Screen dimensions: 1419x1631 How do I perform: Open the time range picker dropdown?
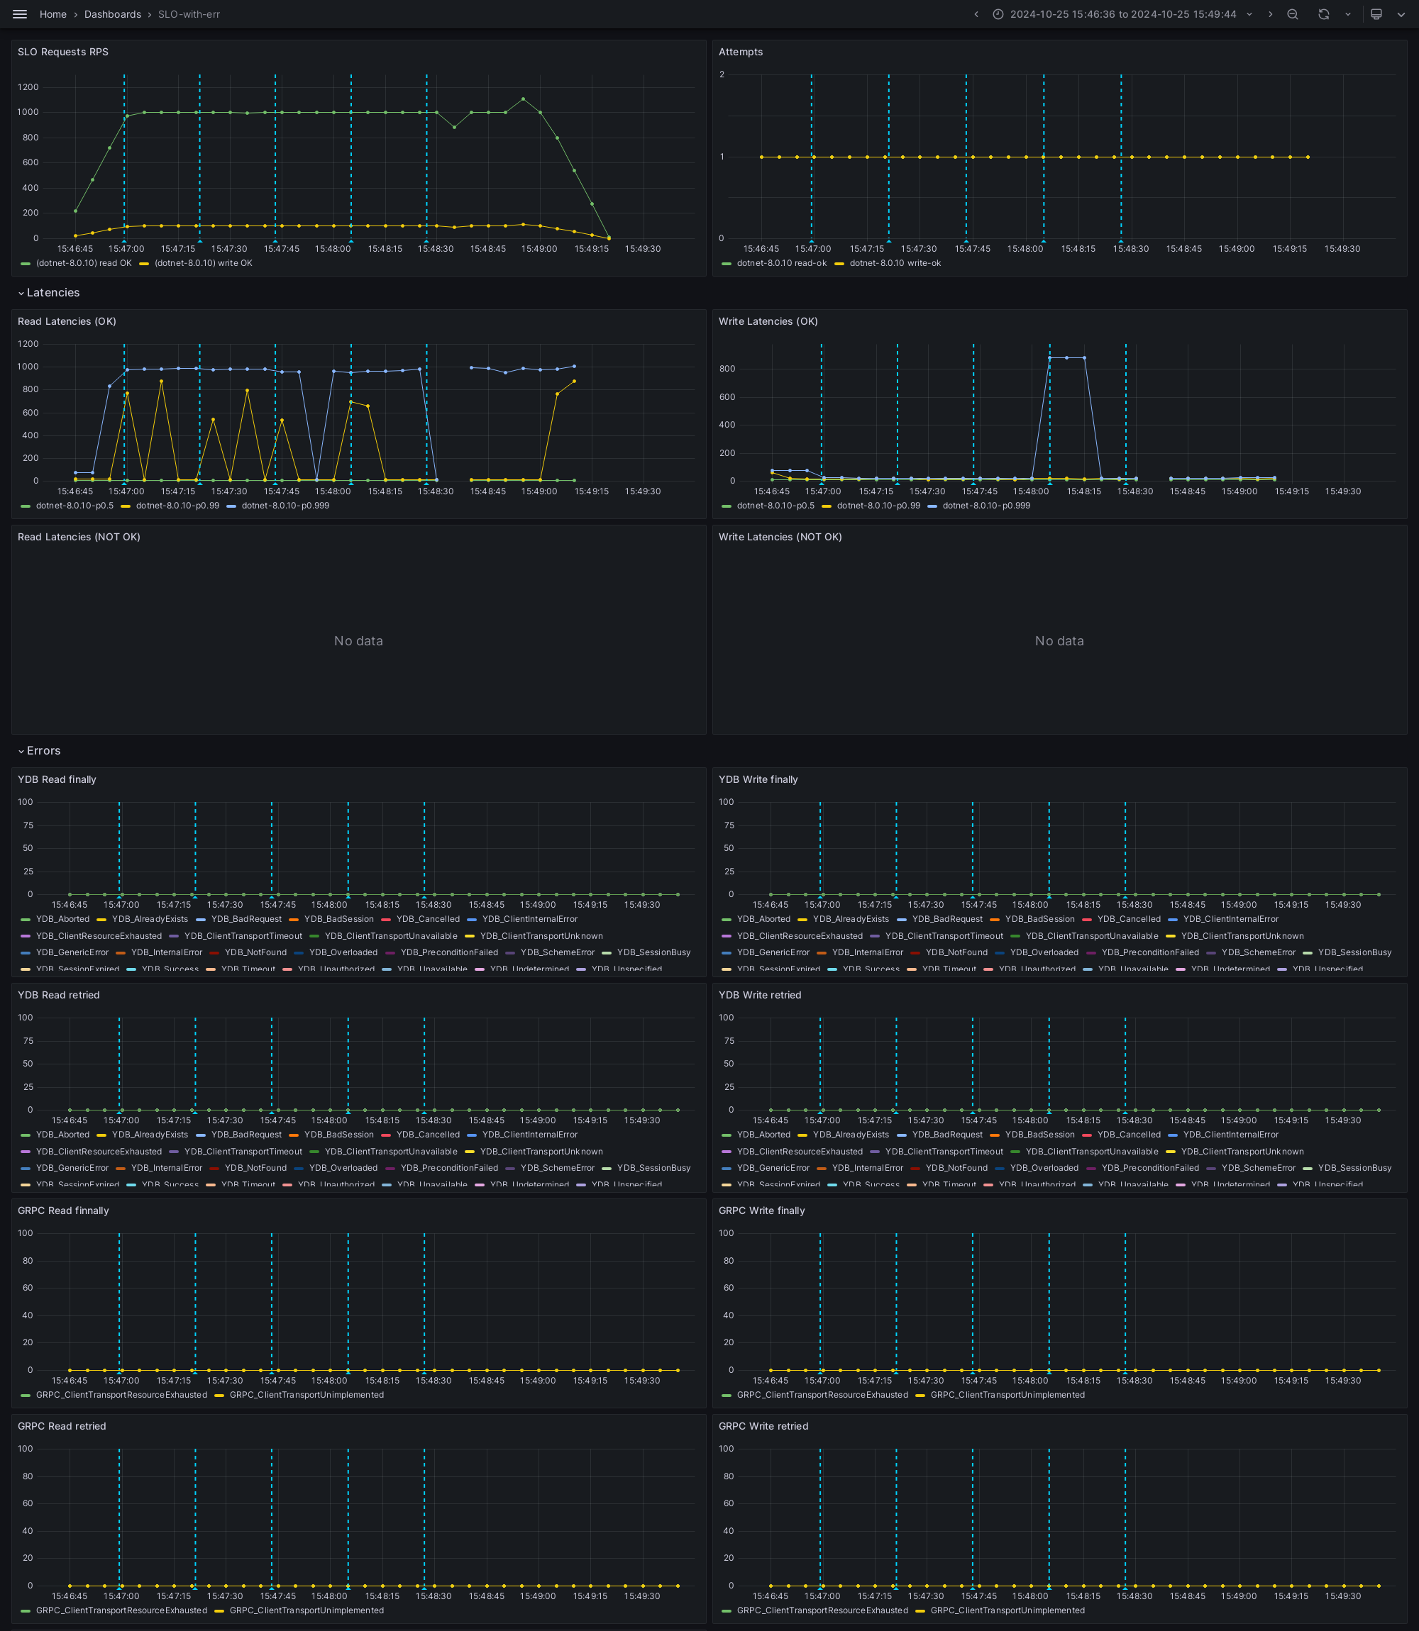tap(1249, 14)
